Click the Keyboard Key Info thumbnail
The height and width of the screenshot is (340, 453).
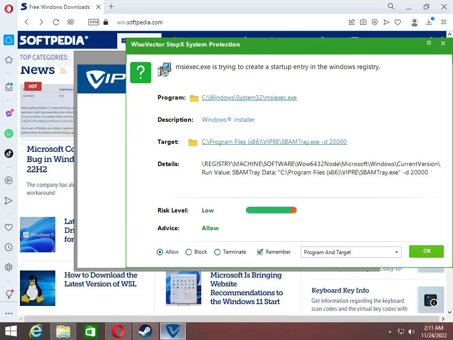pos(430,300)
